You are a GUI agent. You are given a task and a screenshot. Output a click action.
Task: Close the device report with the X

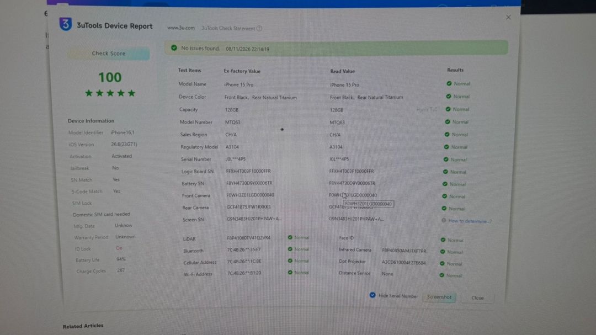pos(508,17)
